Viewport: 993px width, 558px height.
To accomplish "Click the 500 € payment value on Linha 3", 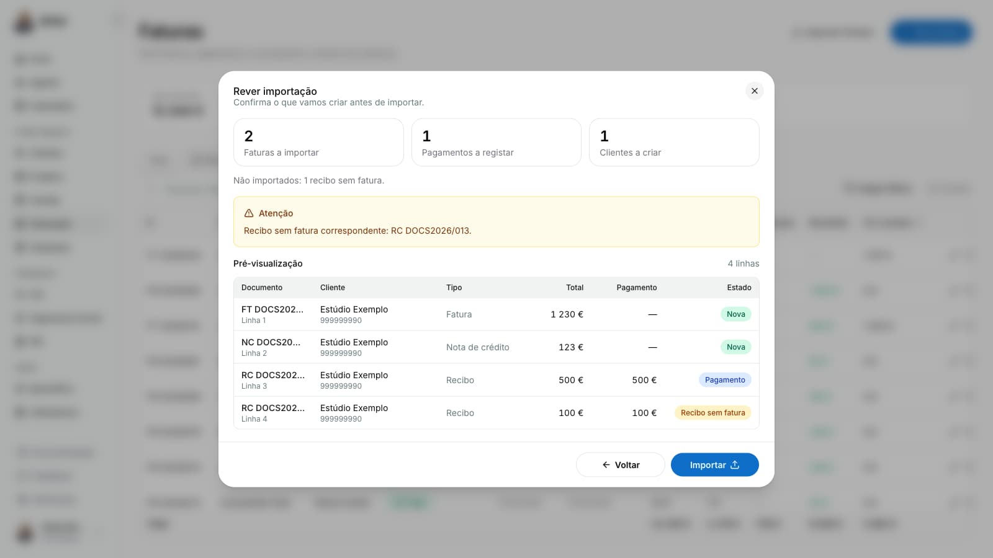I will [644, 380].
